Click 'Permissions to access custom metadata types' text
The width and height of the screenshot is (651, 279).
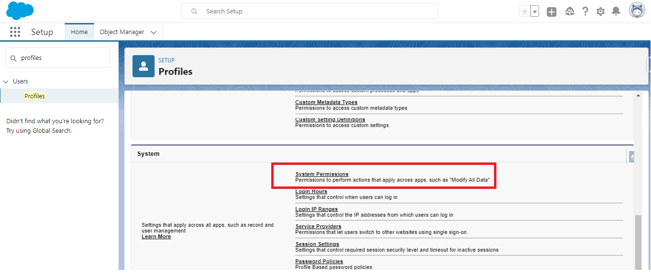pos(351,108)
